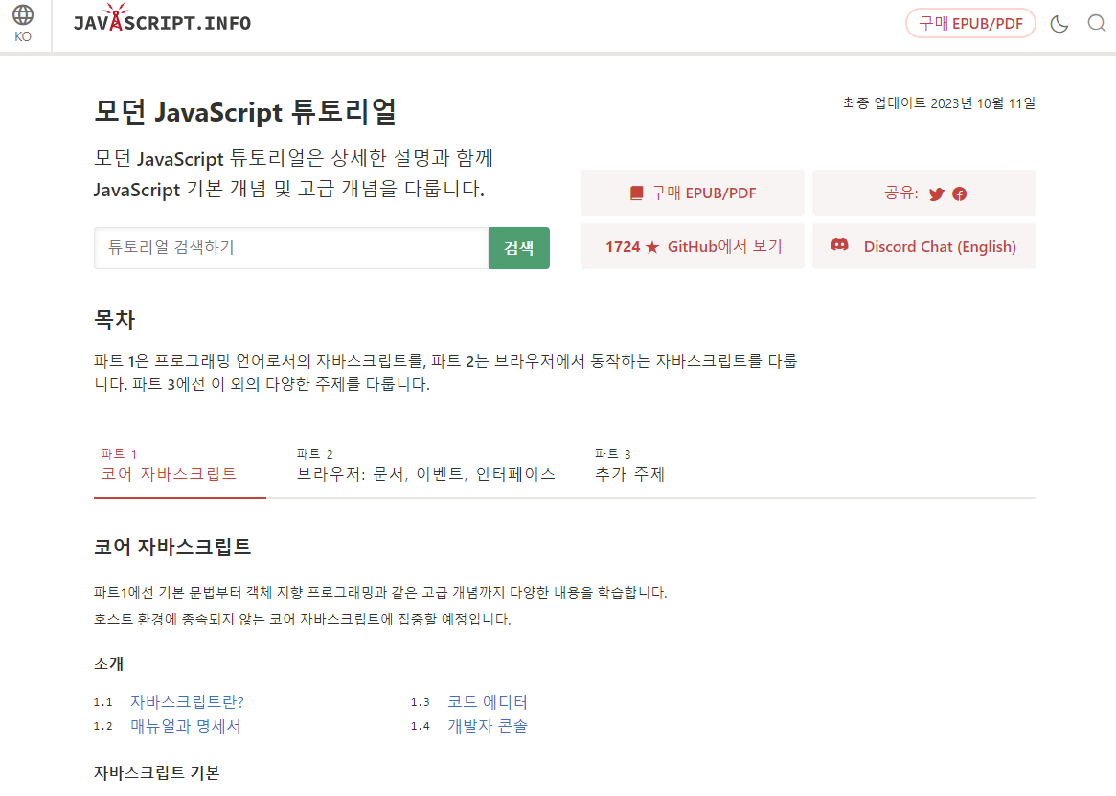Click the large 구매 EPUB/PDF button with book icon
The width and height of the screenshot is (1116, 796).
coord(693,193)
